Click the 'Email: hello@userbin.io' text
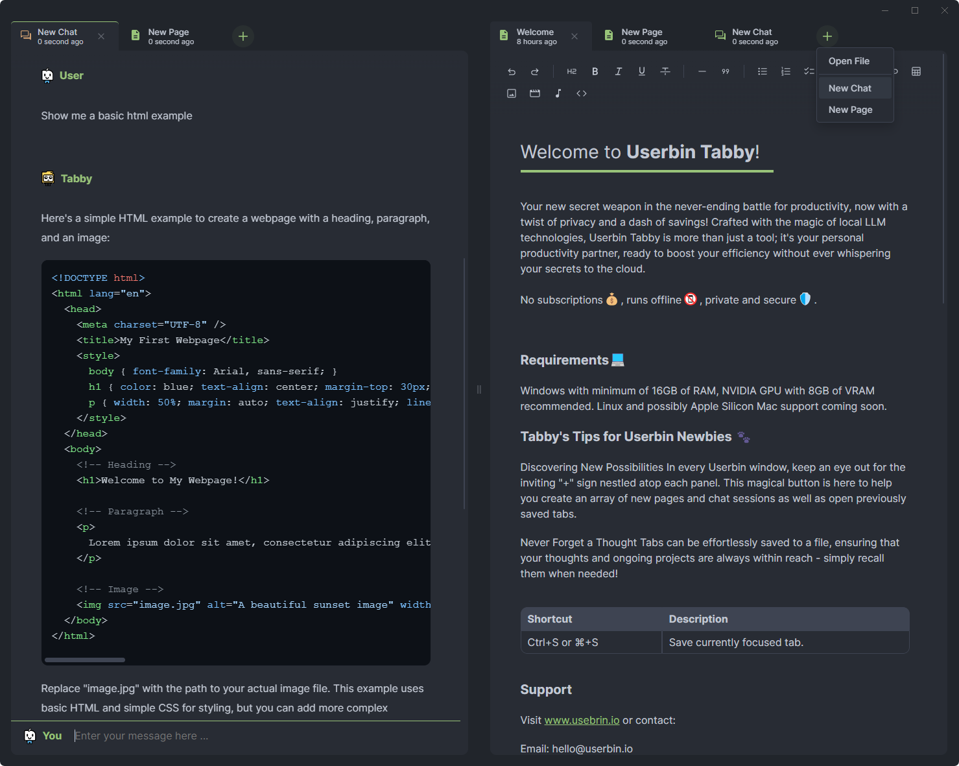This screenshot has height=766, width=959. [576, 748]
